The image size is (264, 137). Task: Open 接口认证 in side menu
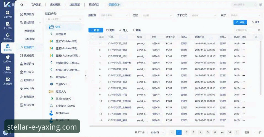pyautogui.click(x=27, y=72)
